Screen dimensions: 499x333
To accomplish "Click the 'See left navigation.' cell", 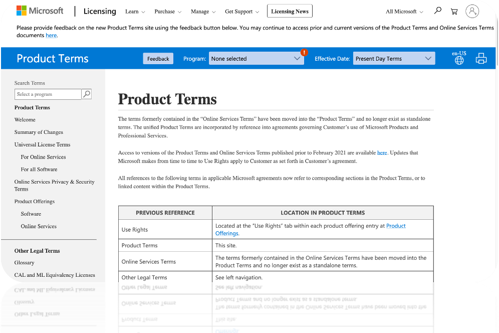I will (323, 277).
